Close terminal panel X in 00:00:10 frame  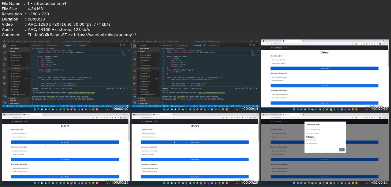point(127,88)
